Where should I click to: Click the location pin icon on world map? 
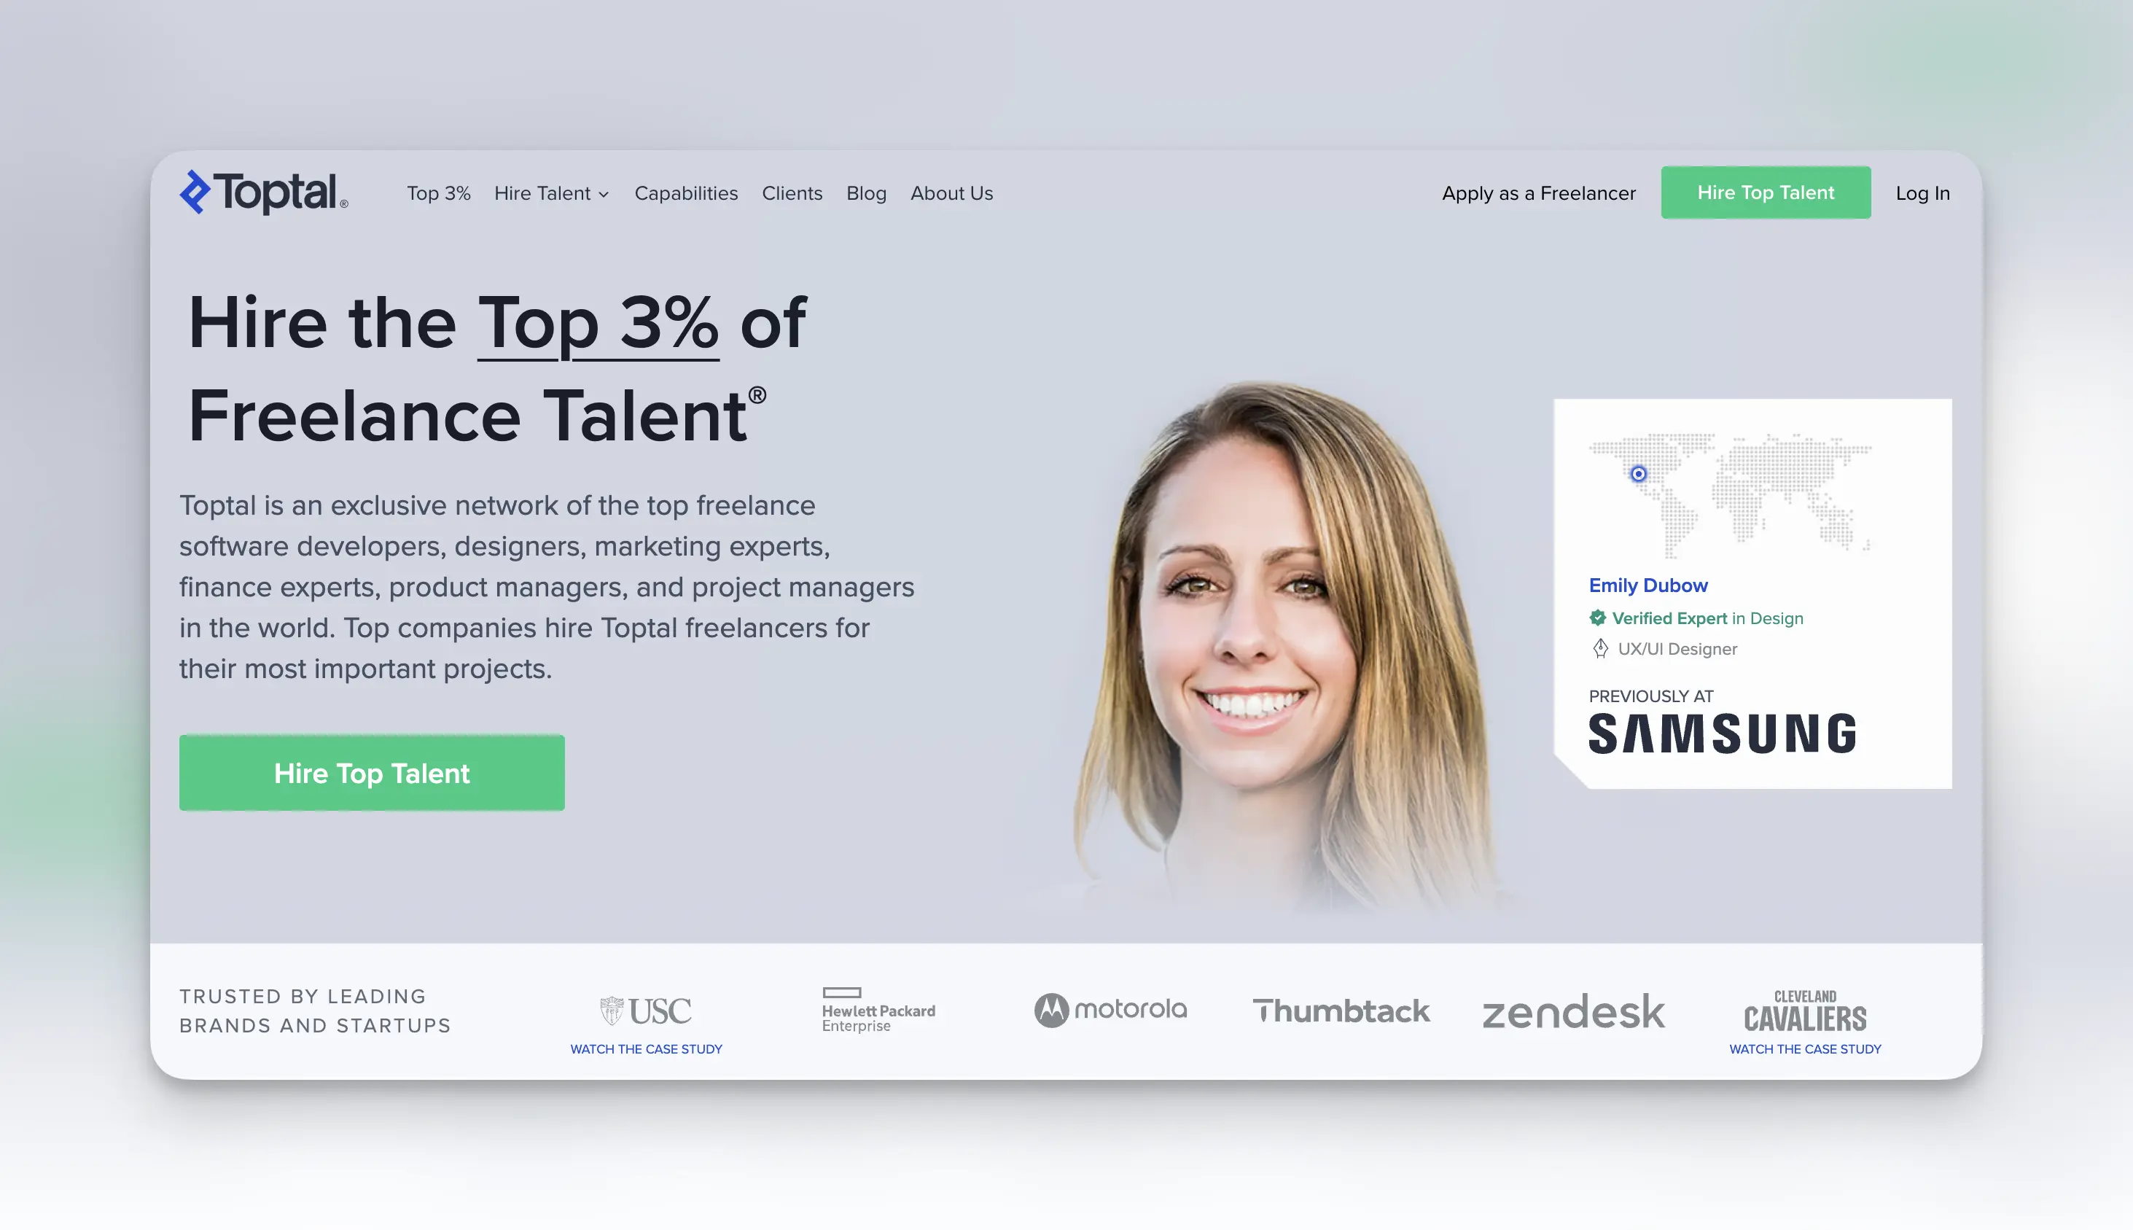[1639, 473]
